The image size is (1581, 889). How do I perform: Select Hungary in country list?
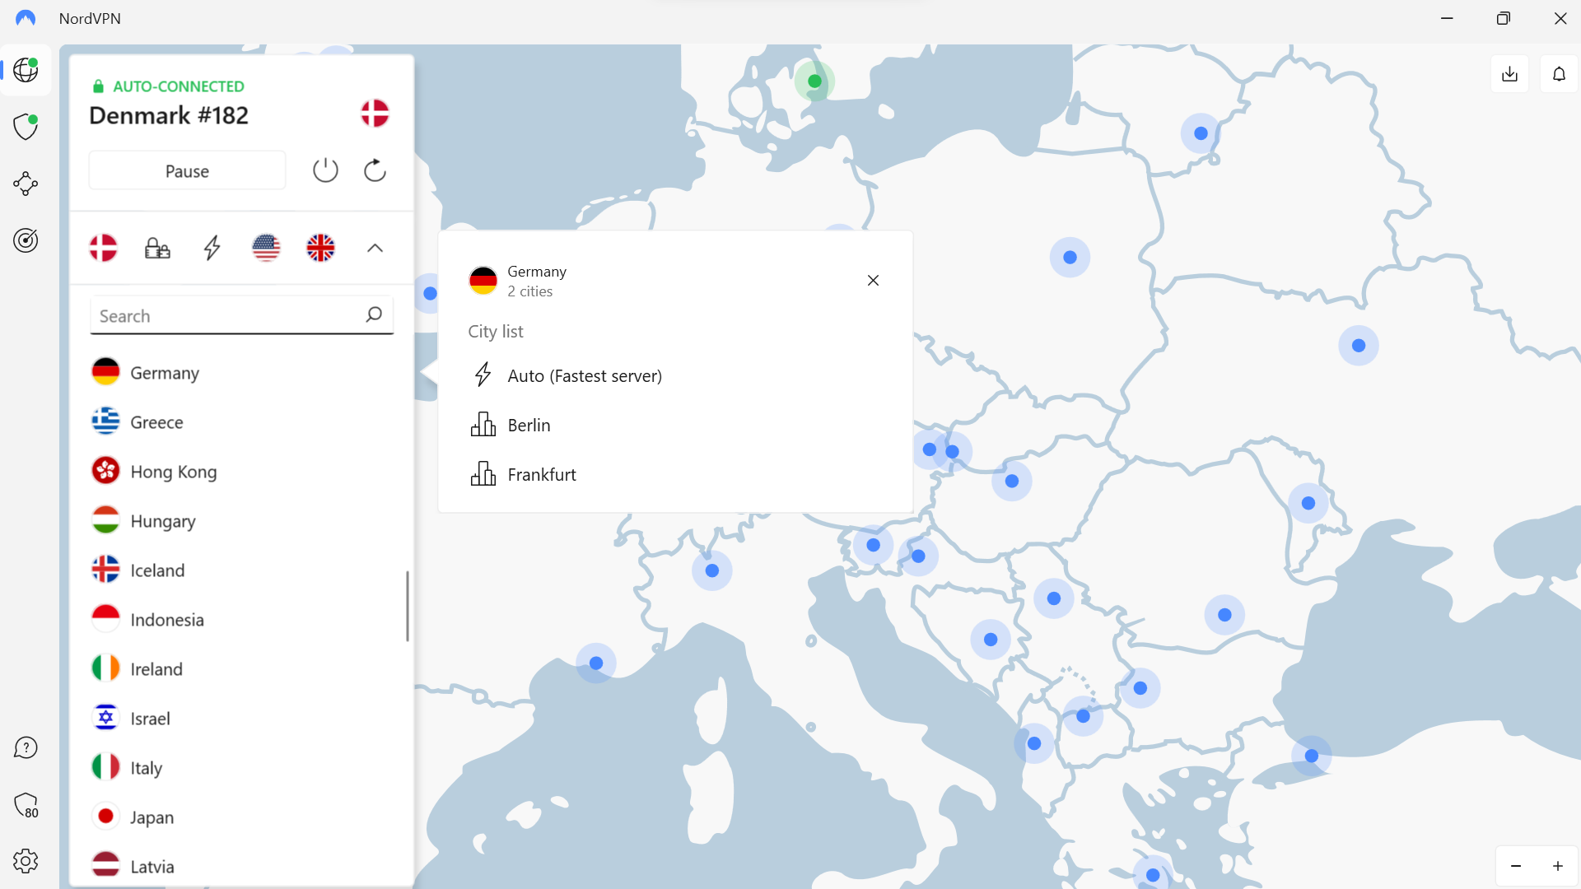click(x=241, y=520)
